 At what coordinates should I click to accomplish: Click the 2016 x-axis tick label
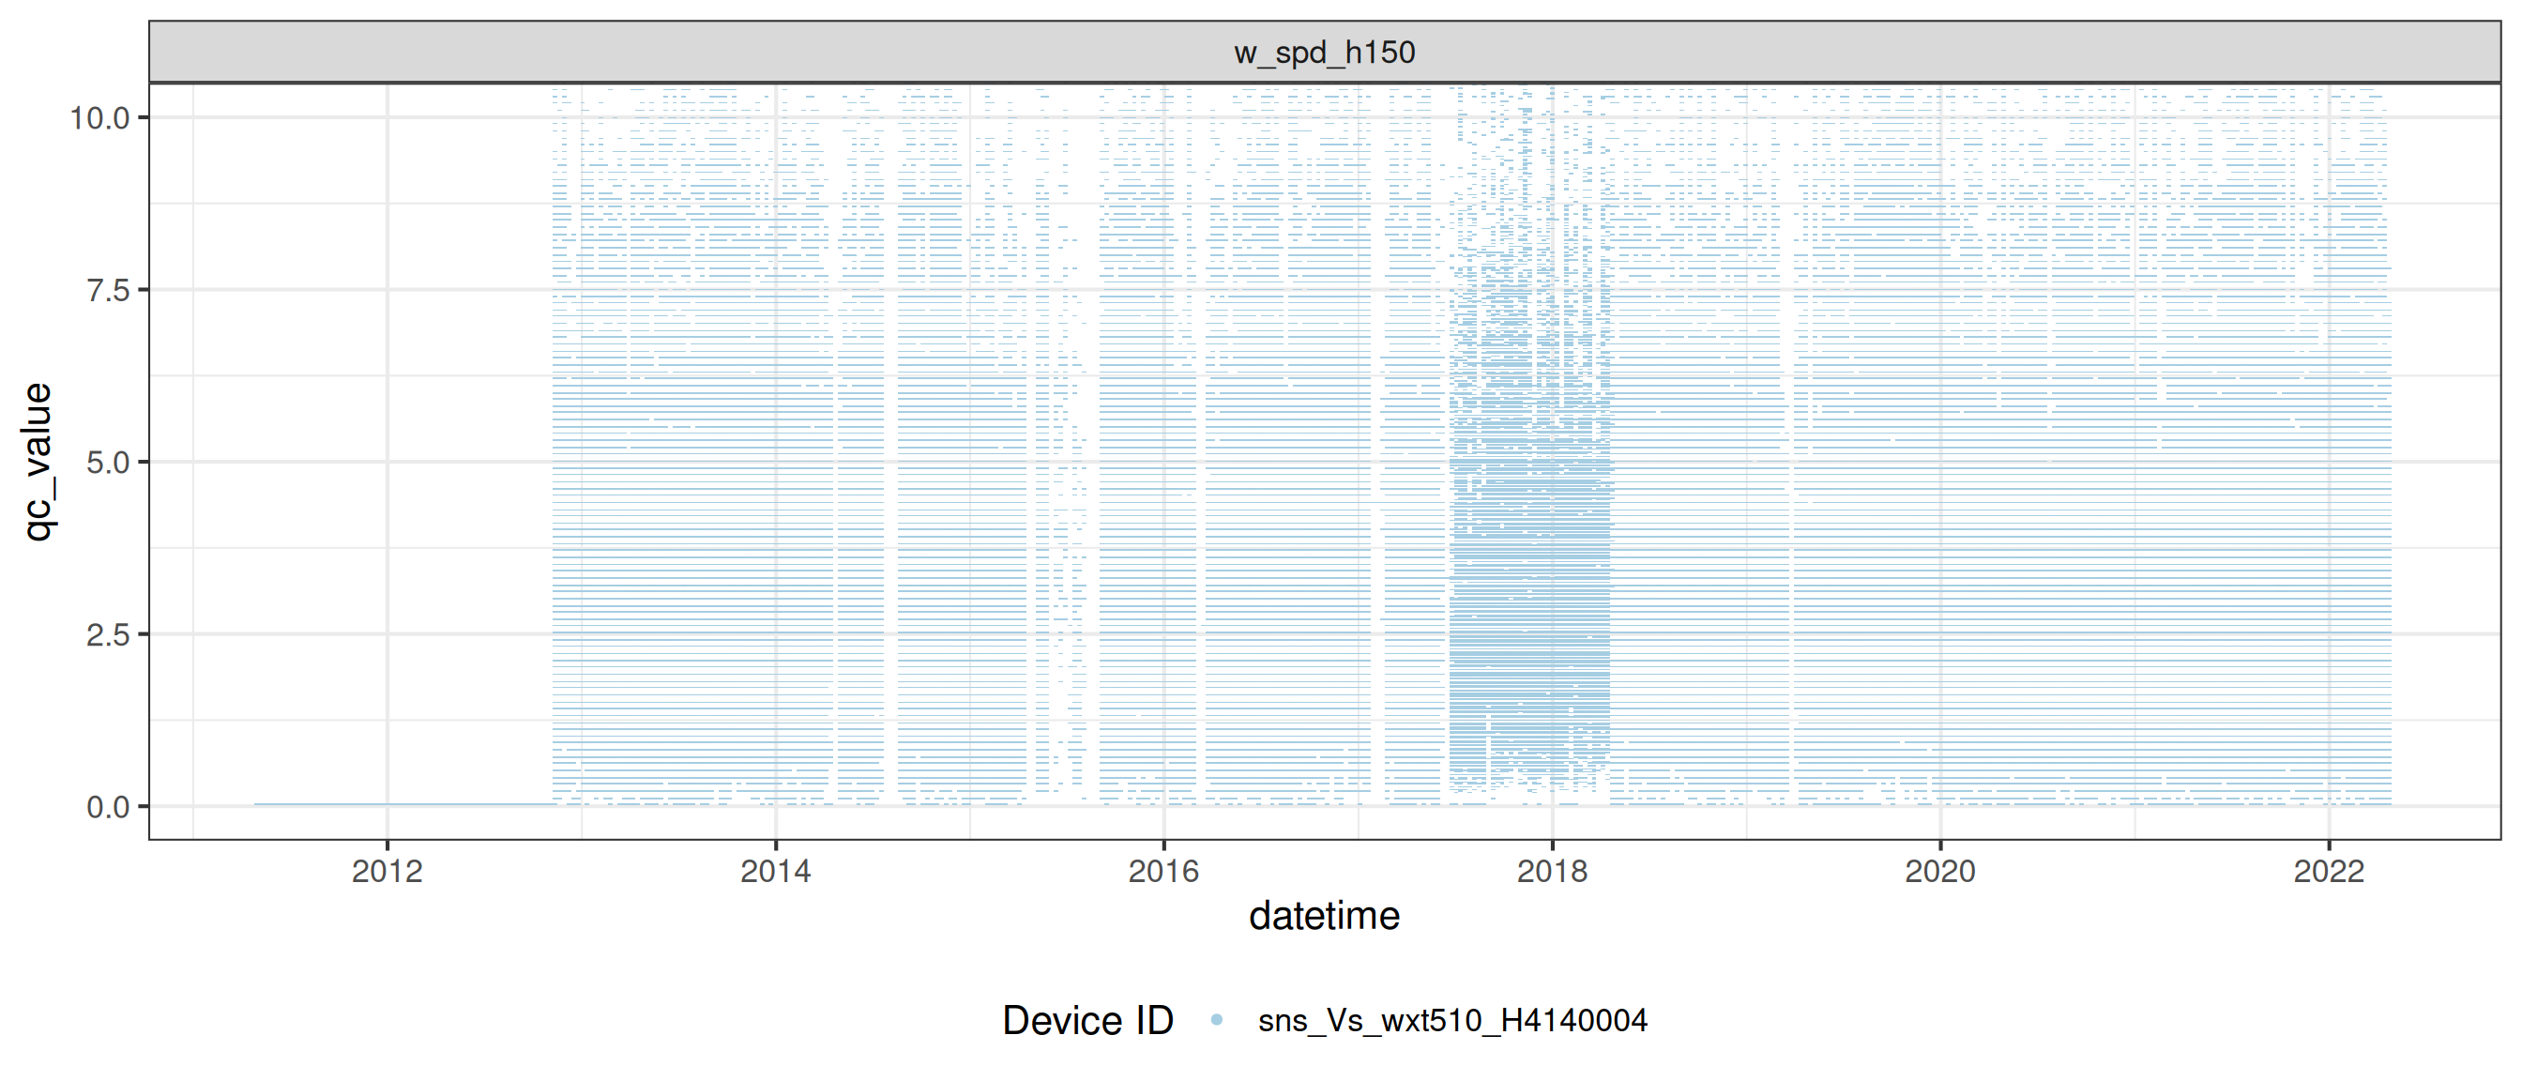point(1163,871)
